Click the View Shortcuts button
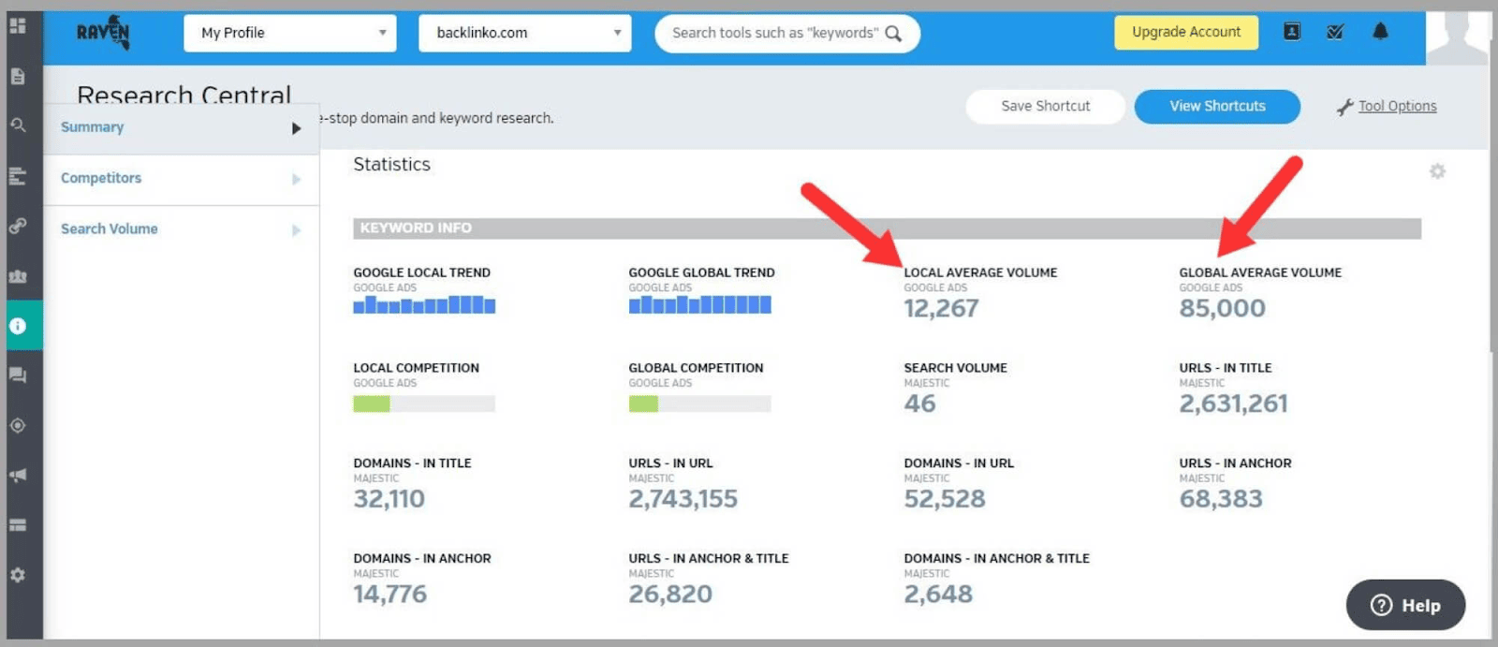This screenshot has width=1498, height=647. [x=1217, y=107]
